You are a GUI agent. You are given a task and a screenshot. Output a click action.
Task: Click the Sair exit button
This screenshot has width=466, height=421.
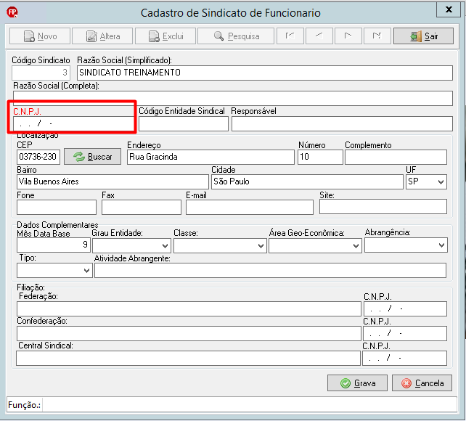[x=423, y=36]
